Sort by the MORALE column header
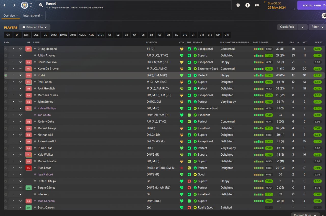 point(198,43)
